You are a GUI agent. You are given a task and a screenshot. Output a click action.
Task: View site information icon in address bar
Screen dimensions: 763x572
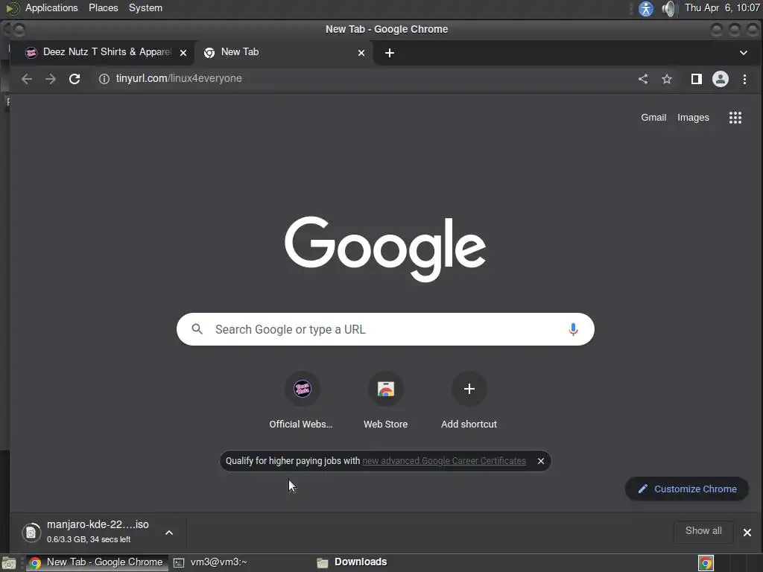point(104,79)
